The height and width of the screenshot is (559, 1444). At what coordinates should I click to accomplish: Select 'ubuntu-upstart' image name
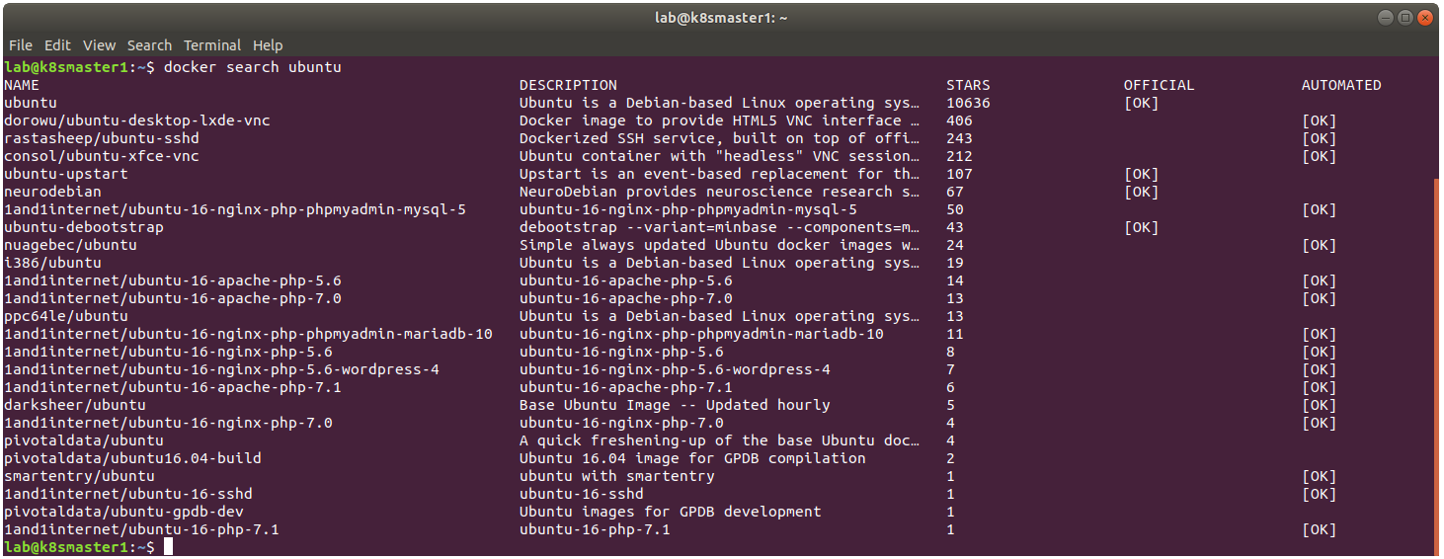click(x=66, y=174)
